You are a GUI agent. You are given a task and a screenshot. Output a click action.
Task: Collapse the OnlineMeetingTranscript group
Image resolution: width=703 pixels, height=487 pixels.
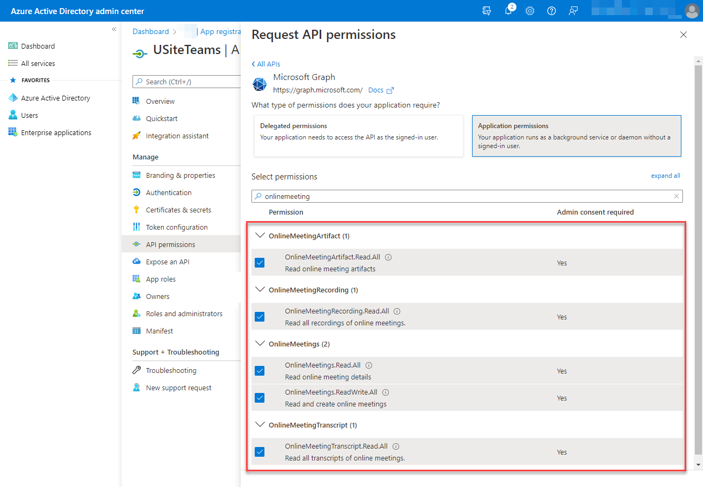260,425
